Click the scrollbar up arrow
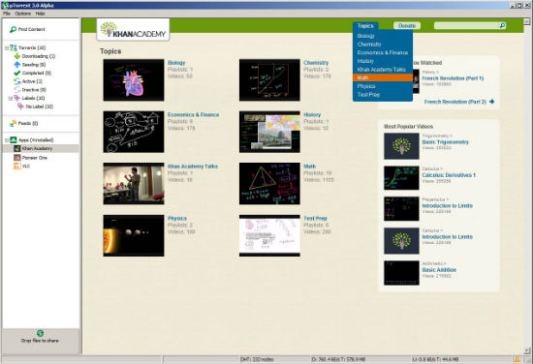The width and height of the screenshot is (533, 364). [527, 21]
